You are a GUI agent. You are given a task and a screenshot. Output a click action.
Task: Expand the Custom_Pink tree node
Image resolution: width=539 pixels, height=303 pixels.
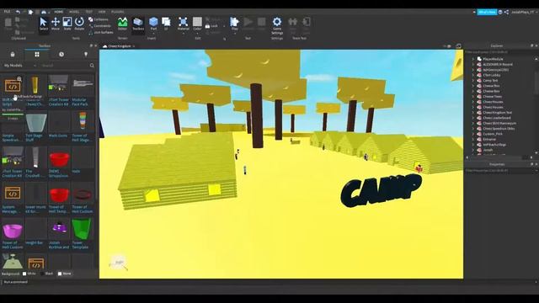(x=473, y=134)
